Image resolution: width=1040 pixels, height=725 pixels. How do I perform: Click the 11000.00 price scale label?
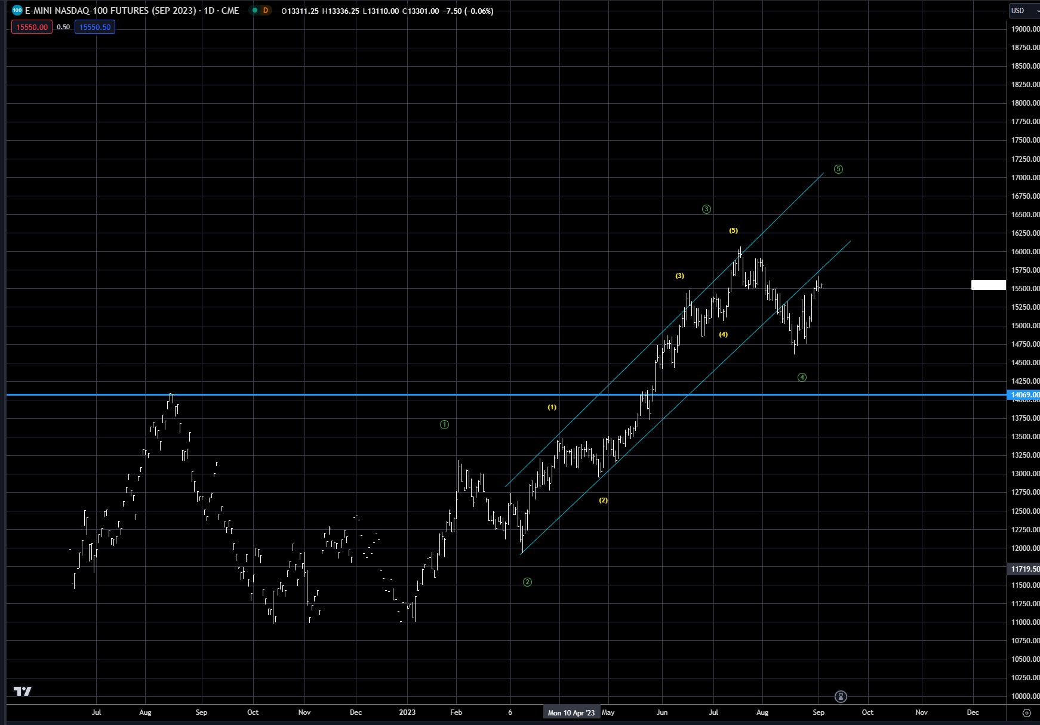1025,622
